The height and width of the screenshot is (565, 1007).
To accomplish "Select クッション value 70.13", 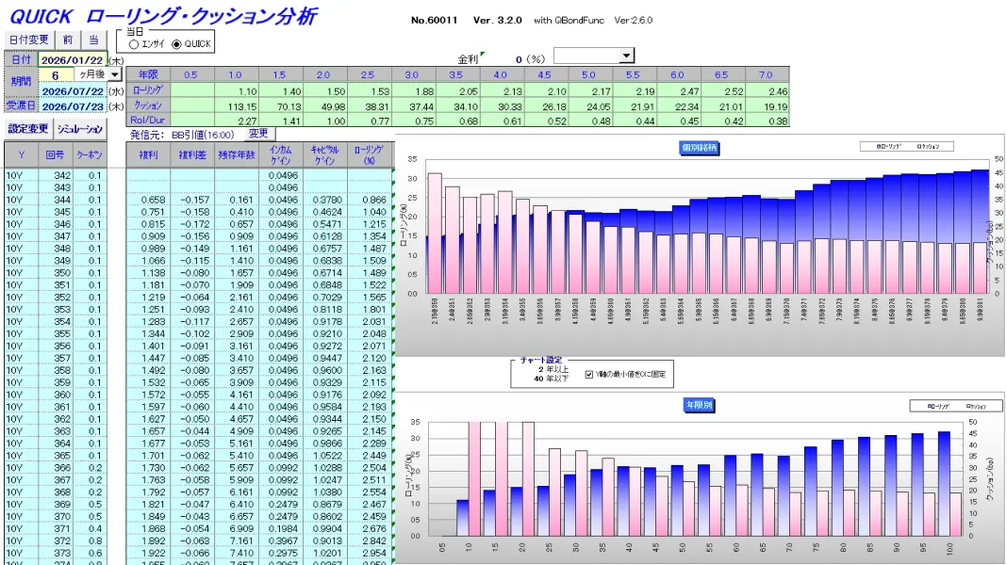I will [x=281, y=106].
